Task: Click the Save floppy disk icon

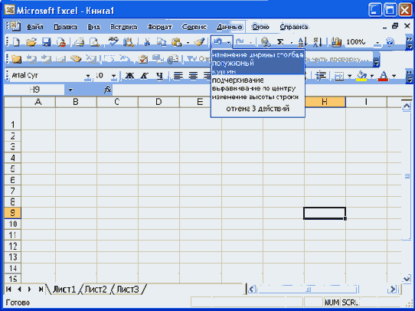Action: click(47, 42)
